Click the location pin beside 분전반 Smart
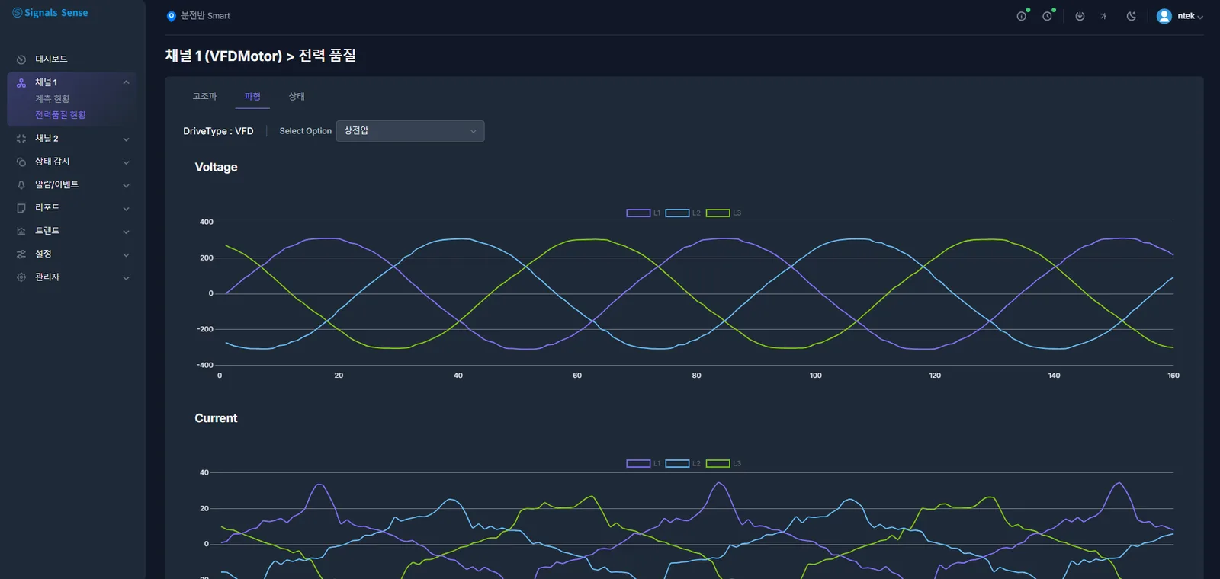 point(172,16)
